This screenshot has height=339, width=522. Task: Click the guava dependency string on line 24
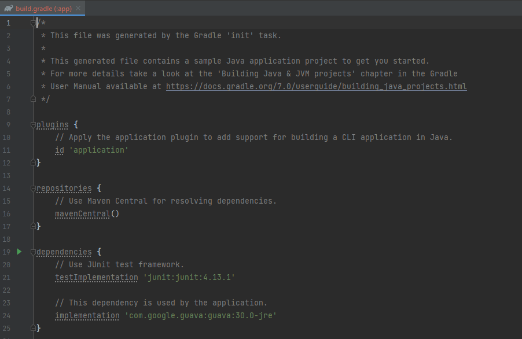pyautogui.click(x=201, y=316)
